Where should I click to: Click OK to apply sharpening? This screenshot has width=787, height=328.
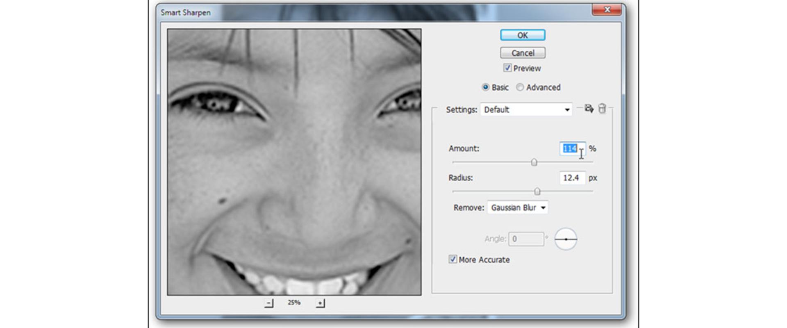click(x=523, y=35)
